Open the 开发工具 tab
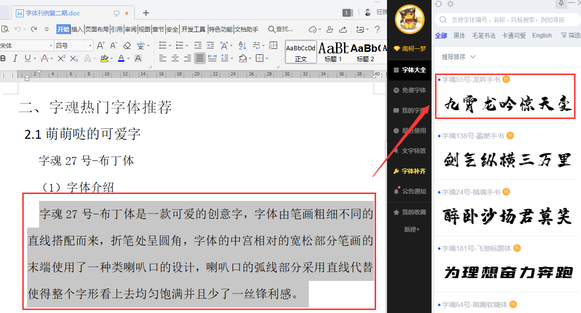 (x=193, y=29)
